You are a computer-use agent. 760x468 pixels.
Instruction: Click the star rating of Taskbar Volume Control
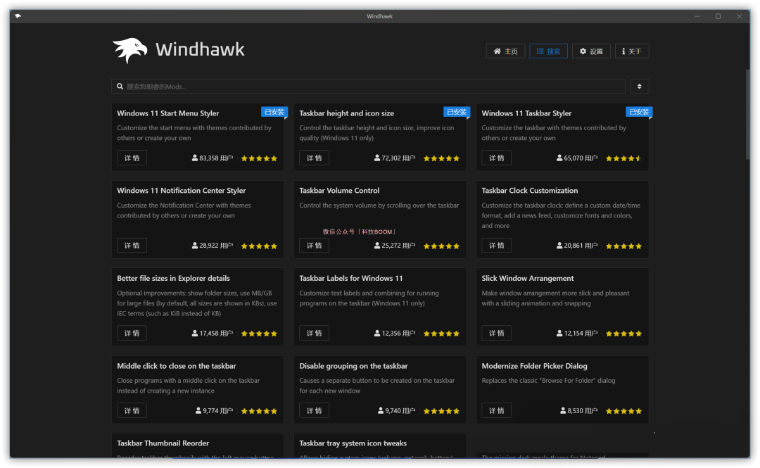pos(441,246)
